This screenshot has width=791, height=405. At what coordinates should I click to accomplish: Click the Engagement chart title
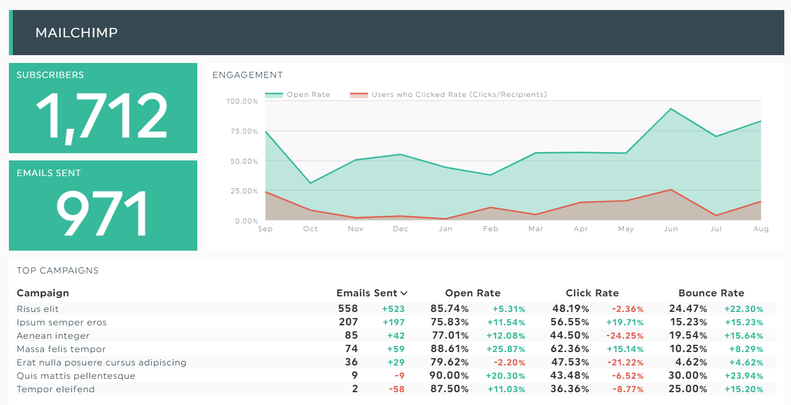point(248,75)
